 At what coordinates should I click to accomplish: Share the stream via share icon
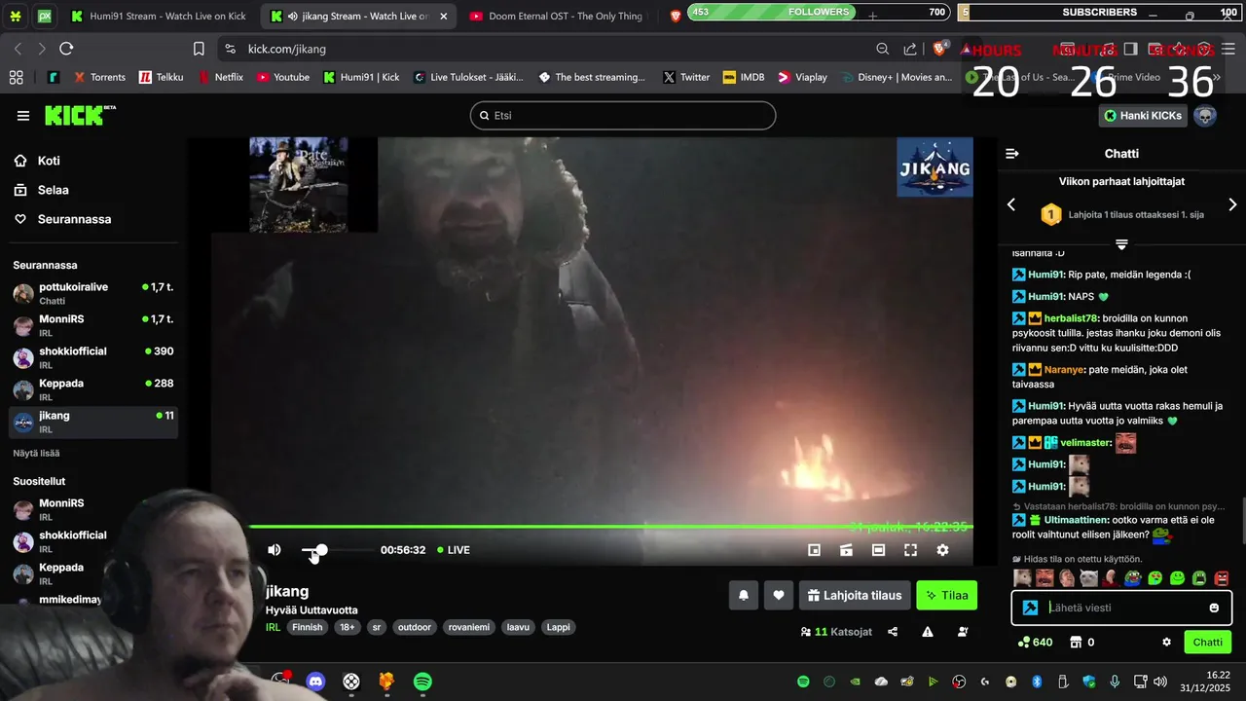893,632
